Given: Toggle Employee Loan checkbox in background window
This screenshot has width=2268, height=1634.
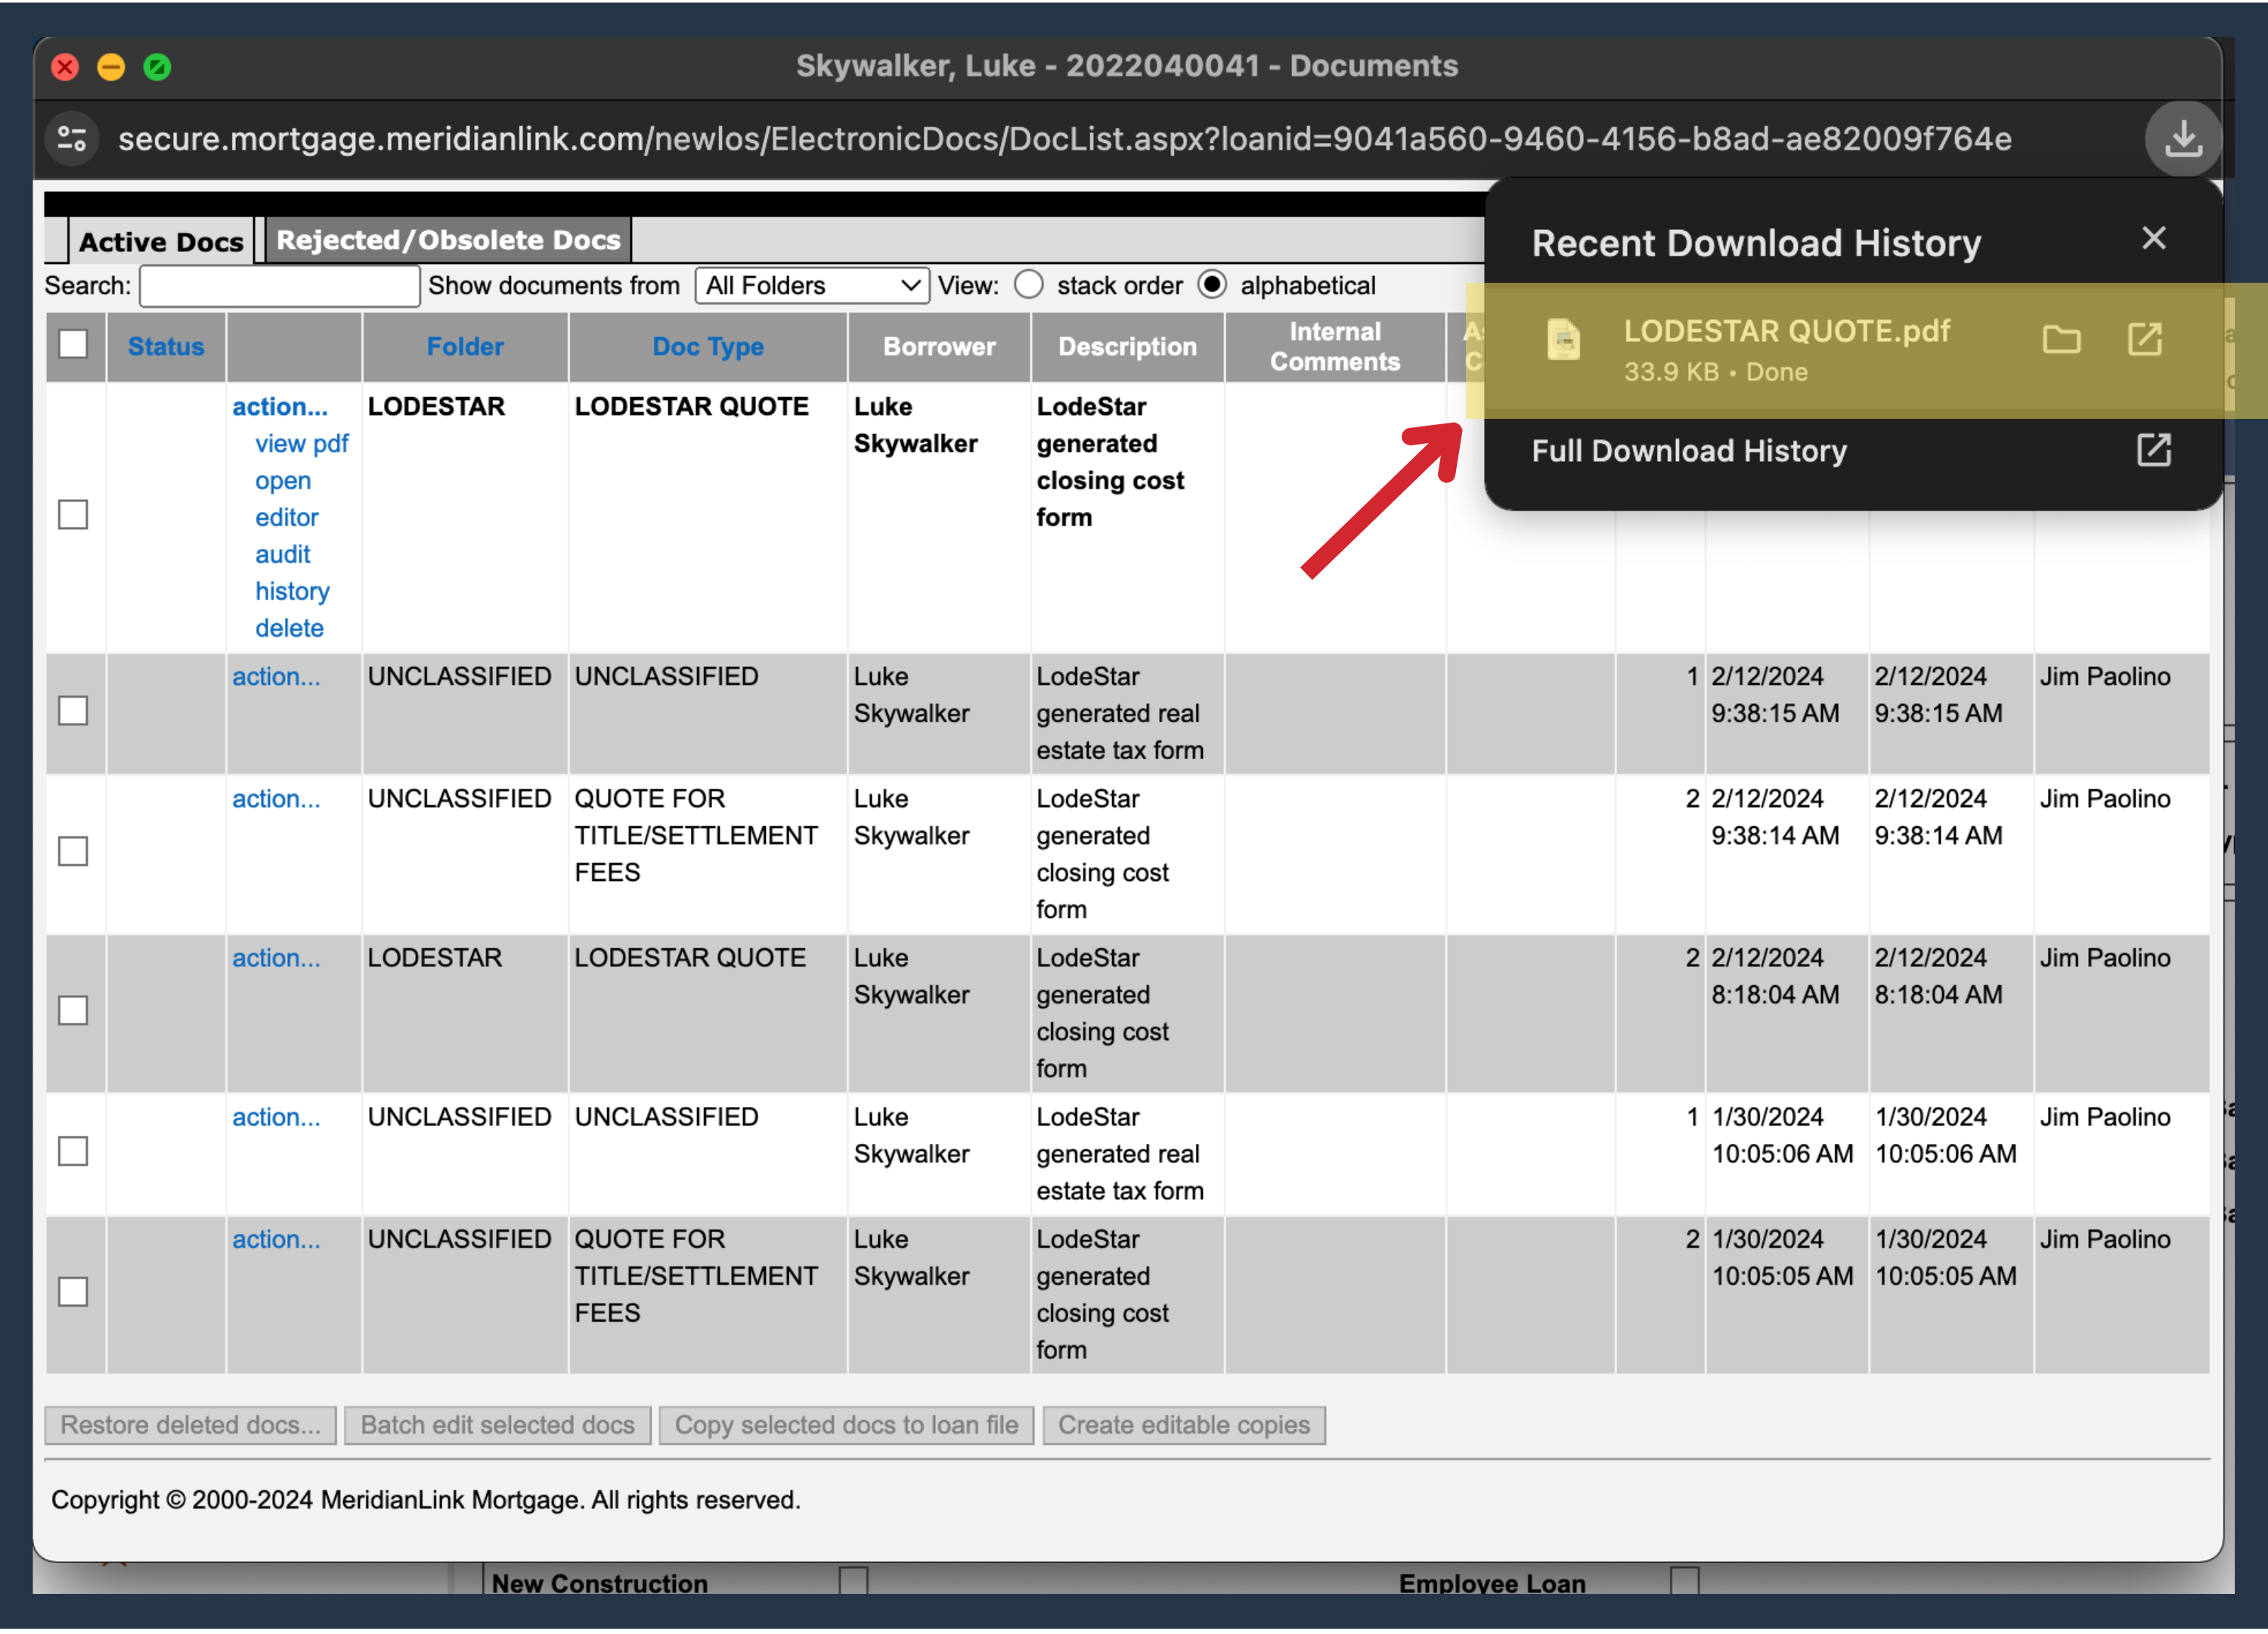Looking at the screenshot, I should pos(1684,1580).
